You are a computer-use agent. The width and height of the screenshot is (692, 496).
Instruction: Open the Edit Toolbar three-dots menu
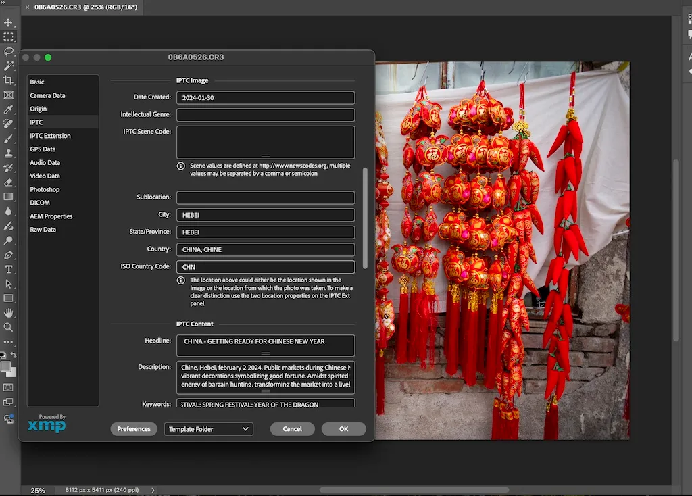(x=8, y=342)
